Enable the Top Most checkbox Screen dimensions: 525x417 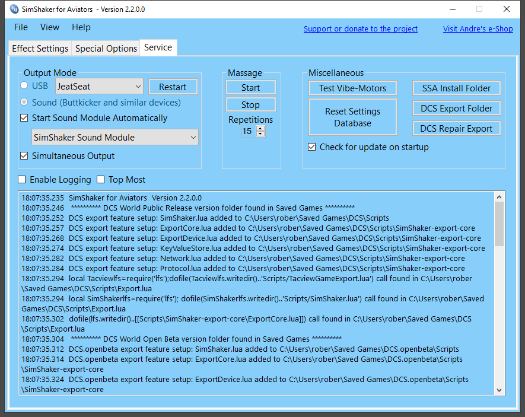[100, 180]
